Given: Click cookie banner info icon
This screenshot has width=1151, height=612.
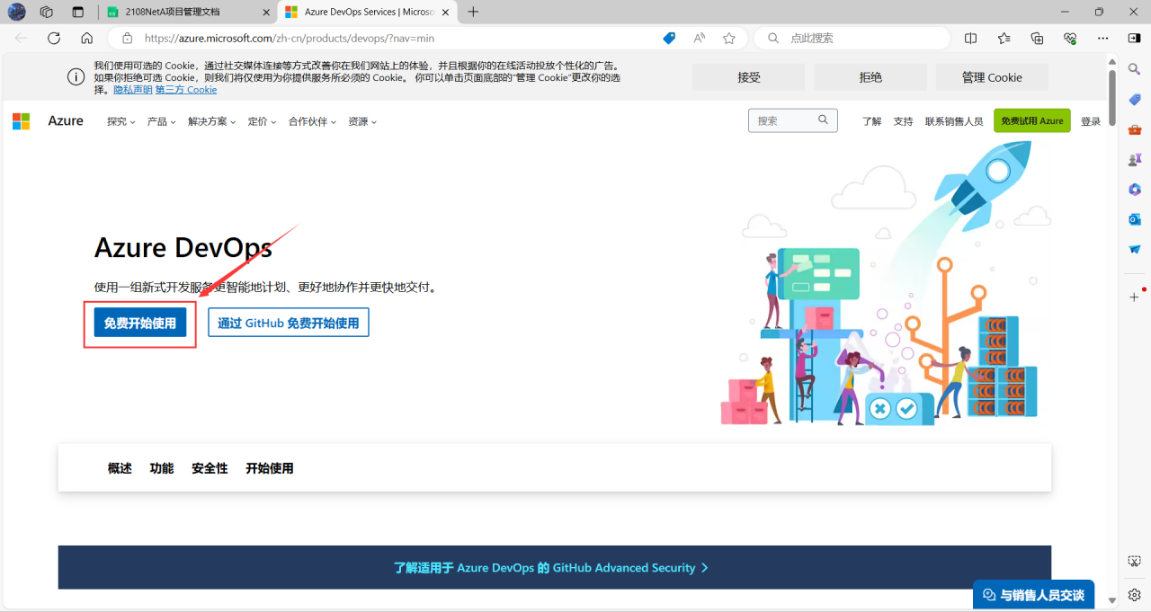Looking at the screenshot, I should coord(76,77).
